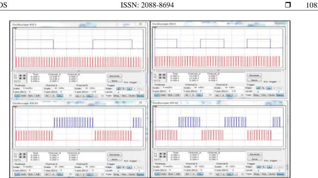Click Reverse button in bottom-right XSC10 oscilloscope
The height and width of the screenshot is (178, 318).
pos(255,154)
